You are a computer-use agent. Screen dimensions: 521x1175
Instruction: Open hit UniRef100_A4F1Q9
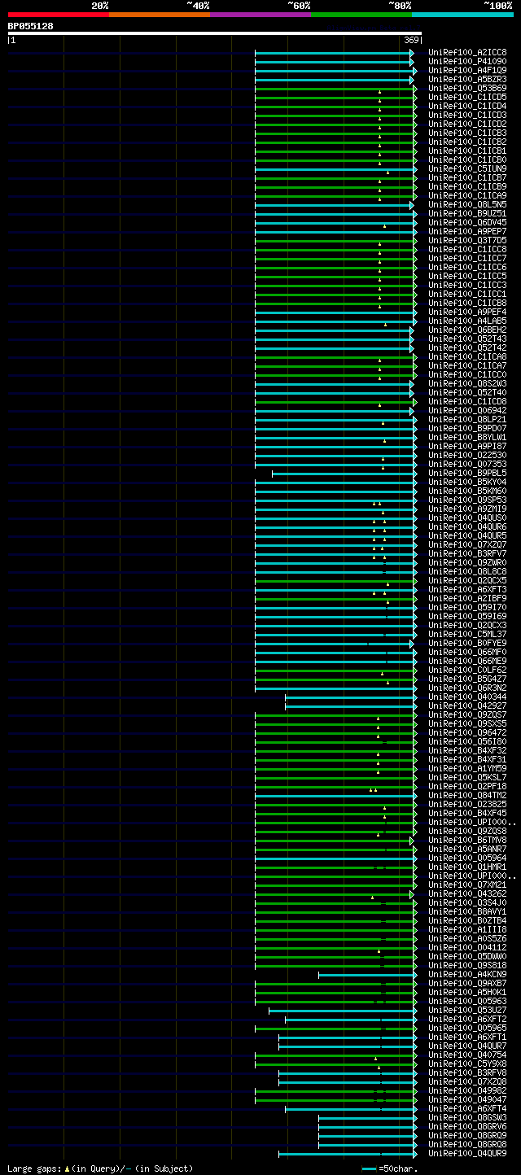tap(467, 70)
